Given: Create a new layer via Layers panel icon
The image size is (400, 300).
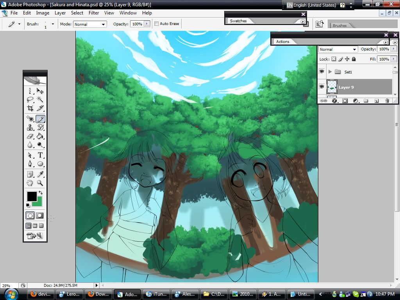Looking at the screenshot, I should click(377, 101).
